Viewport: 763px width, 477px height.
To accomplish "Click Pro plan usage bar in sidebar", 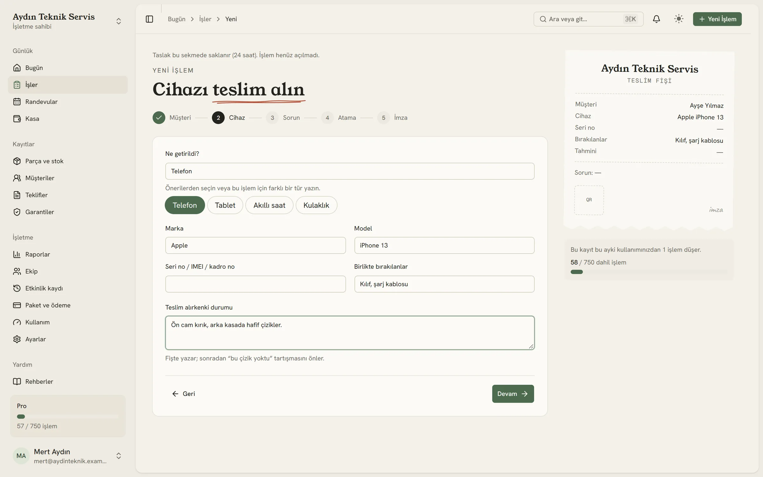I will (68, 417).
